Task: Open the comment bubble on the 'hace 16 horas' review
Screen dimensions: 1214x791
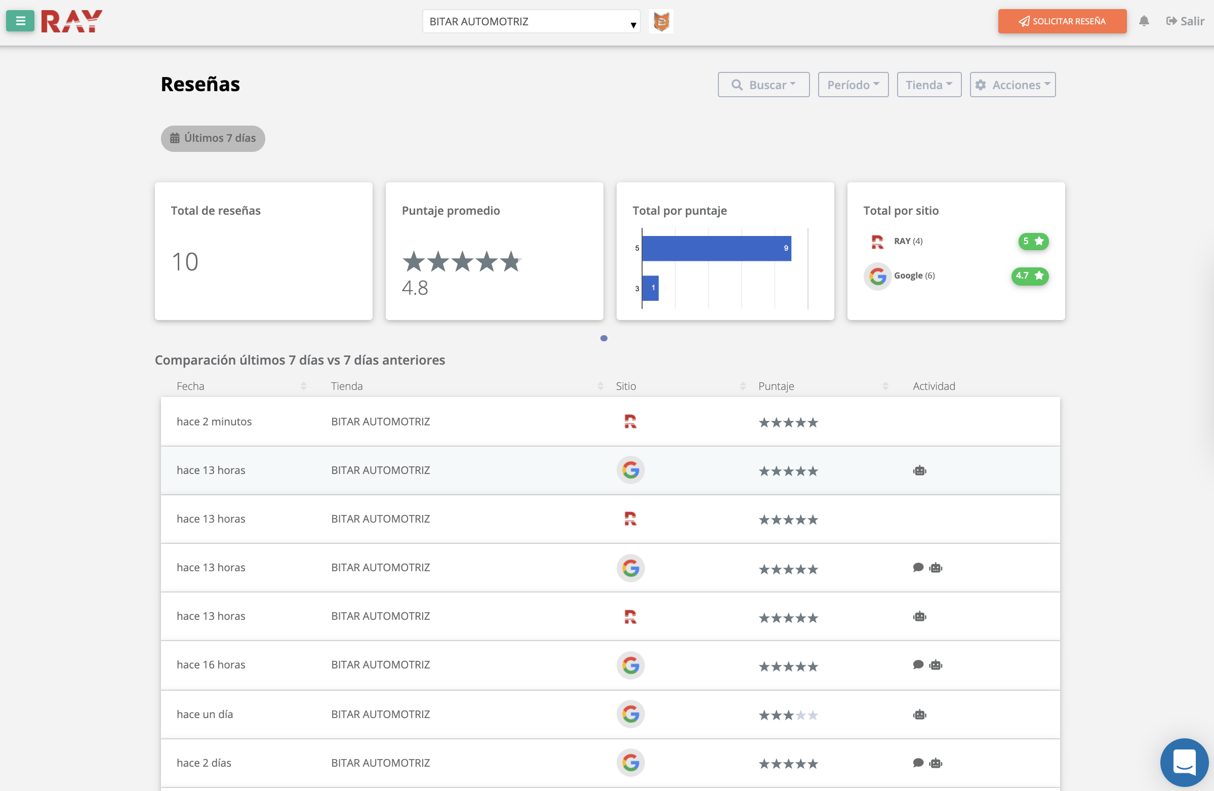Action: pos(918,664)
